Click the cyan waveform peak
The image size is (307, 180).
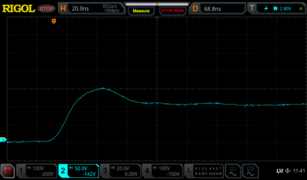(x=103, y=88)
